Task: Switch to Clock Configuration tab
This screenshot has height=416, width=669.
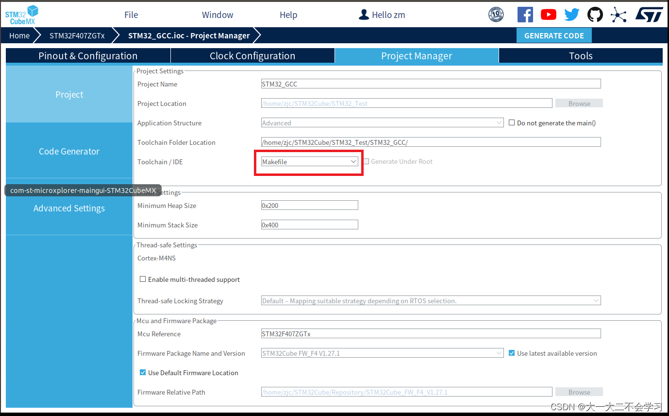Action: pyautogui.click(x=252, y=56)
